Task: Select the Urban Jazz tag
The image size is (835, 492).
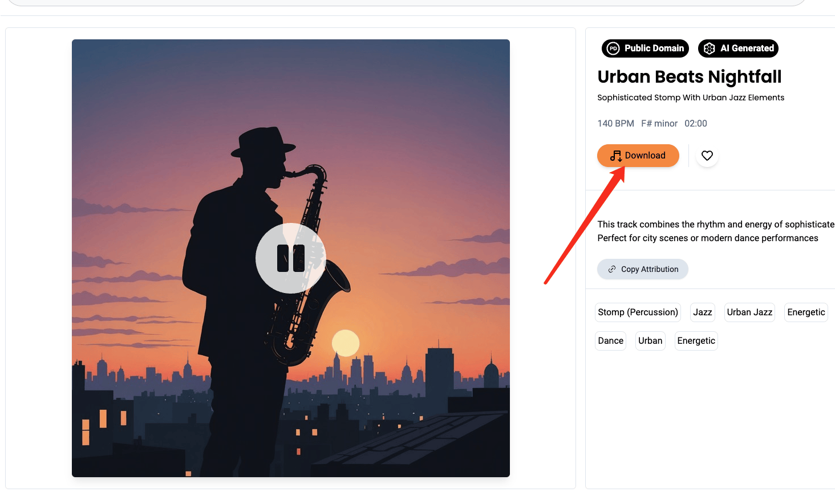Action: [749, 312]
